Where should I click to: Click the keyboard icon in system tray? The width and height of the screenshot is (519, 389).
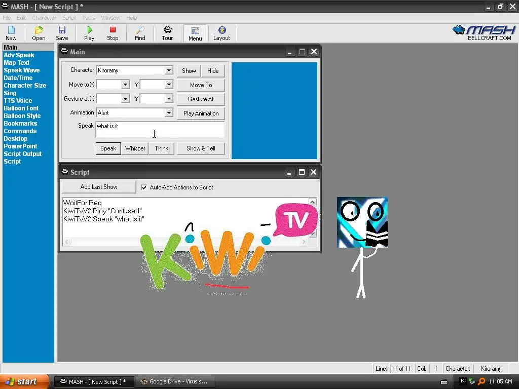pyautogui.click(x=444, y=382)
